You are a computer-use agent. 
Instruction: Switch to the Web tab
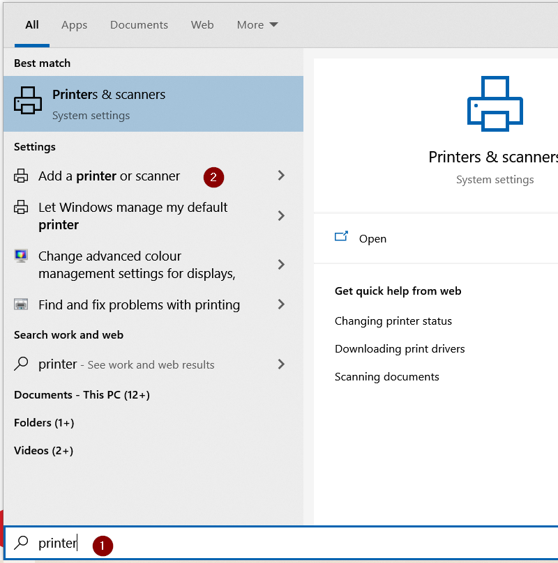point(202,24)
